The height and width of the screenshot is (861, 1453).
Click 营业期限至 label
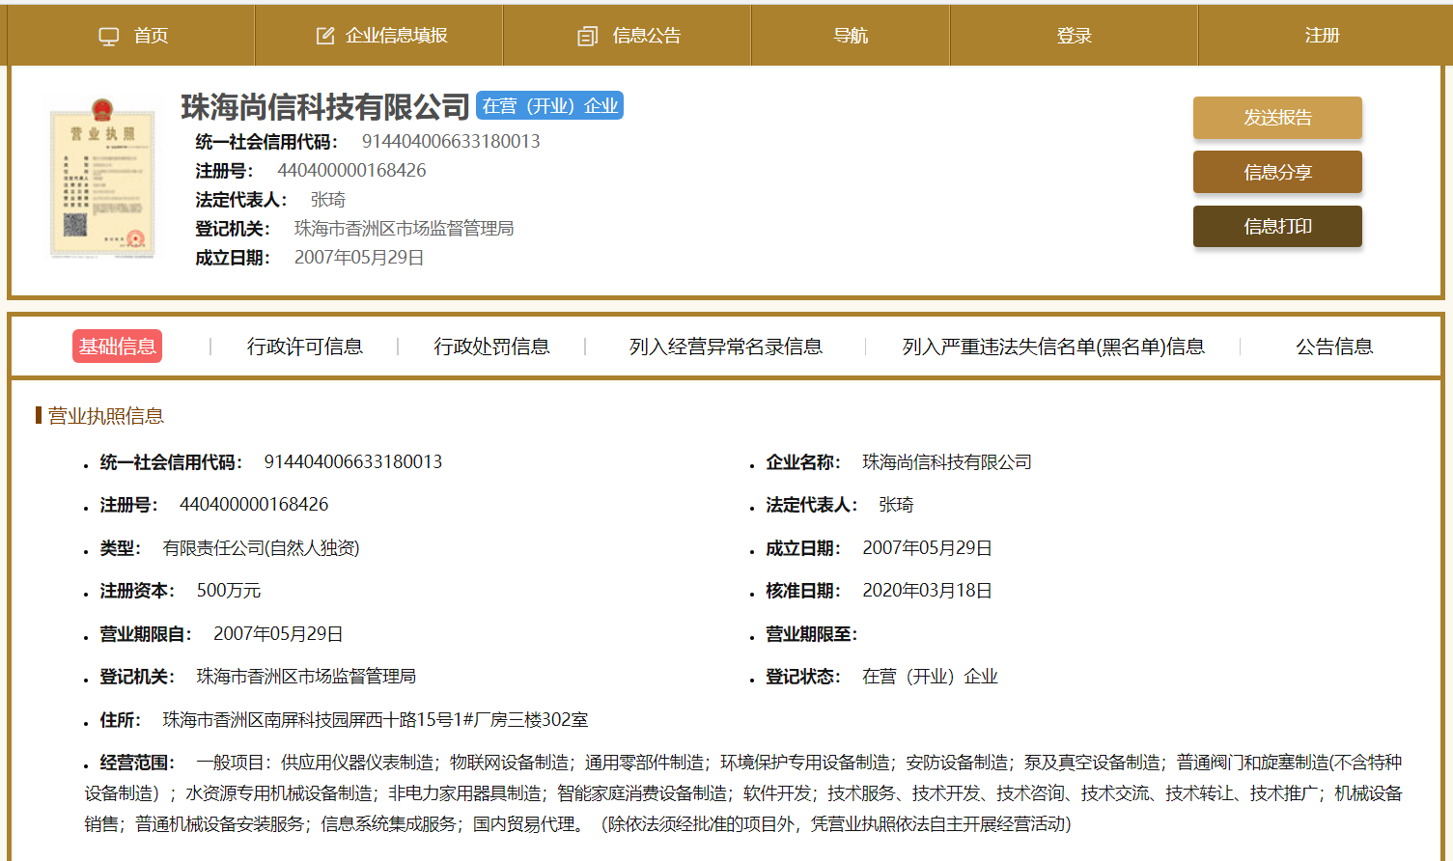click(x=811, y=633)
